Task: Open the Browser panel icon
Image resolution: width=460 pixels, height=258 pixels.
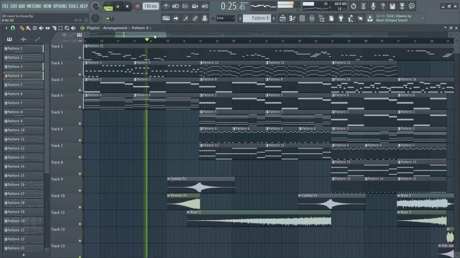Action: coord(322,19)
